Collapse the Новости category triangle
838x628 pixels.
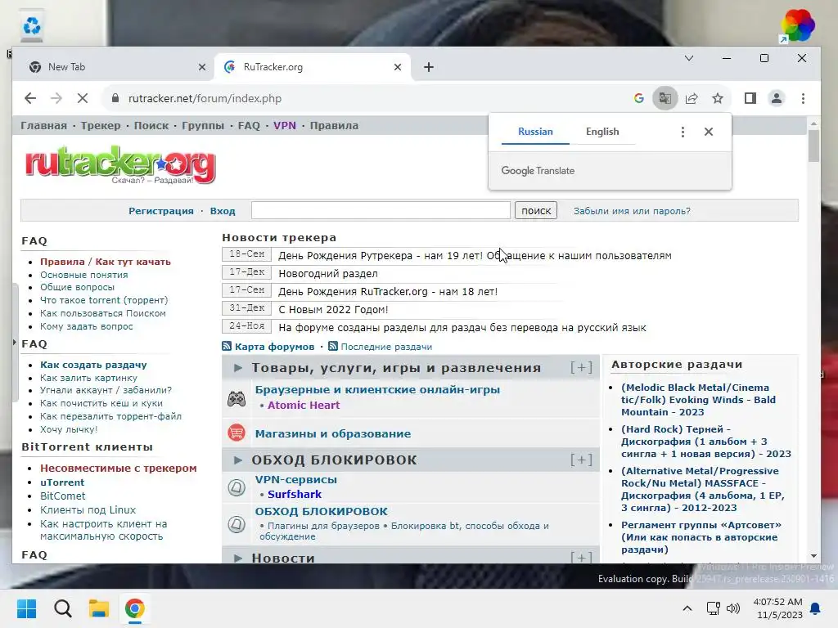(238, 558)
